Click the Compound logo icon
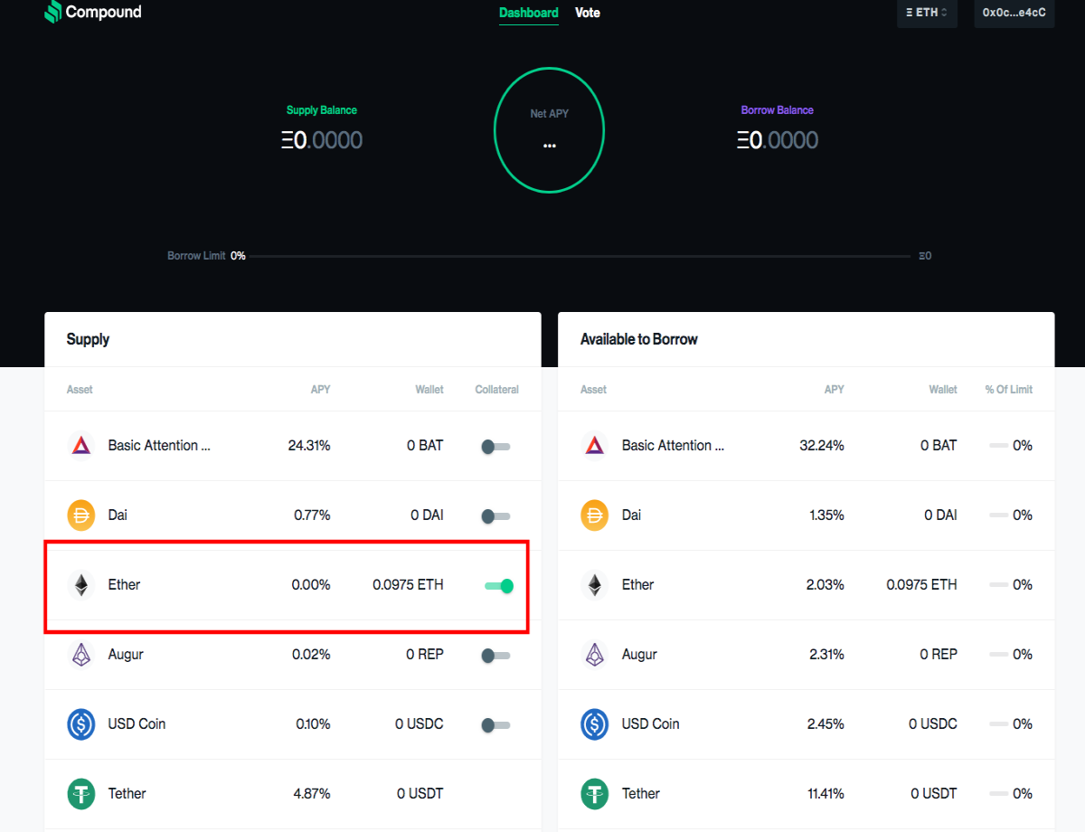1085x832 pixels. (53, 13)
